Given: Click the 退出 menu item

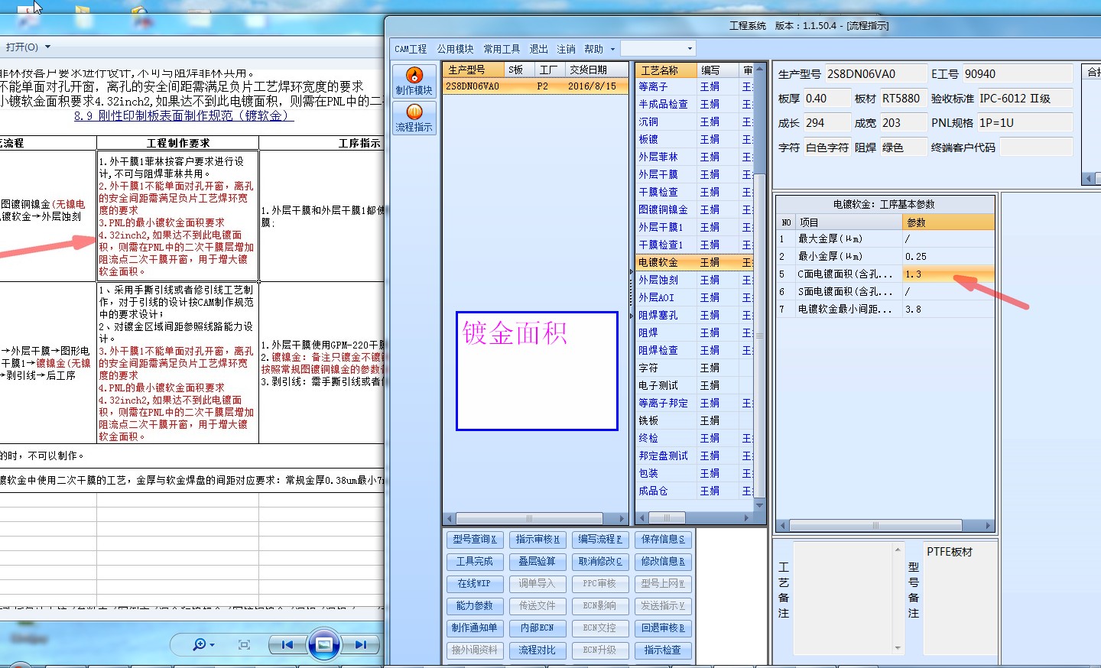Looking at the screenshot, I should pos(539,49).
